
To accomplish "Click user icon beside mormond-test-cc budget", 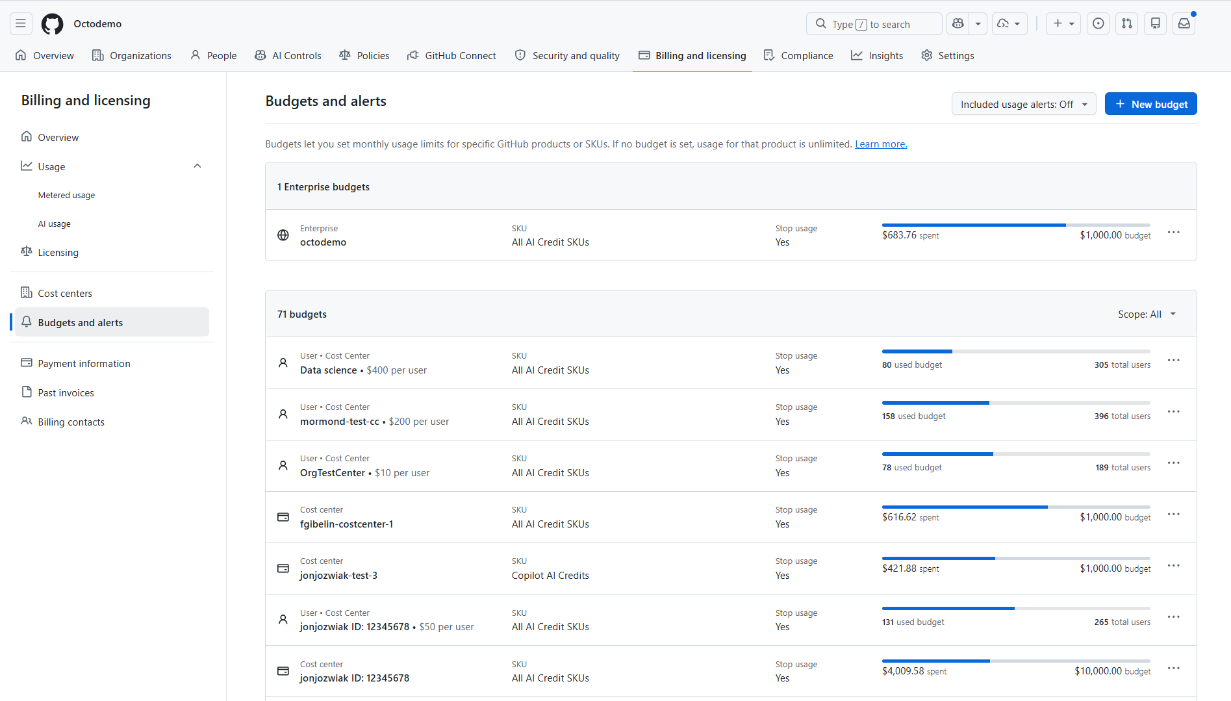I will [x=283, y=414].
